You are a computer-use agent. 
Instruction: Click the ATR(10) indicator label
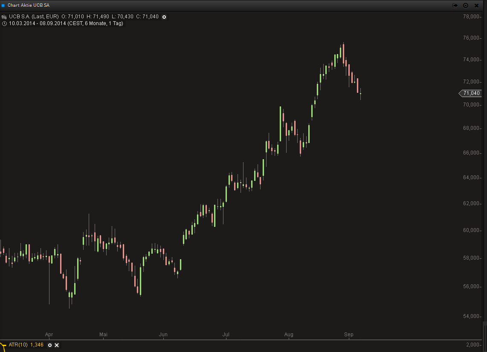pos(18,345)
